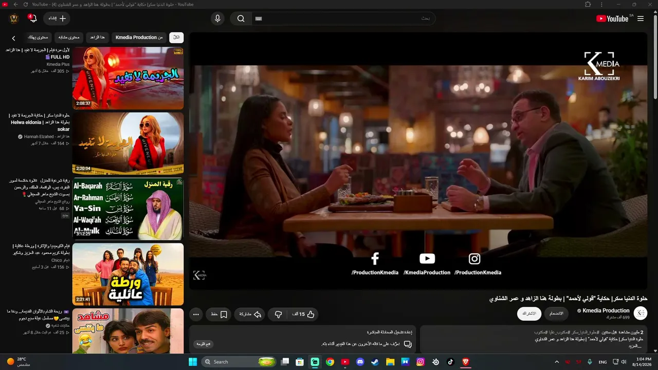
Task: Reload the page in the browser
Action: point(26,5)
